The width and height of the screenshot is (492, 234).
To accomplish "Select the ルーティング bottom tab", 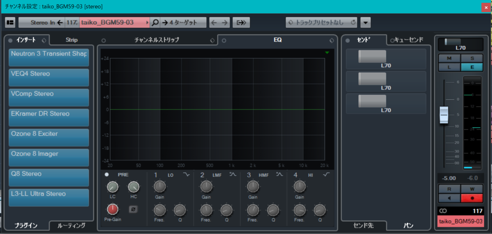I will coord(71,225).
